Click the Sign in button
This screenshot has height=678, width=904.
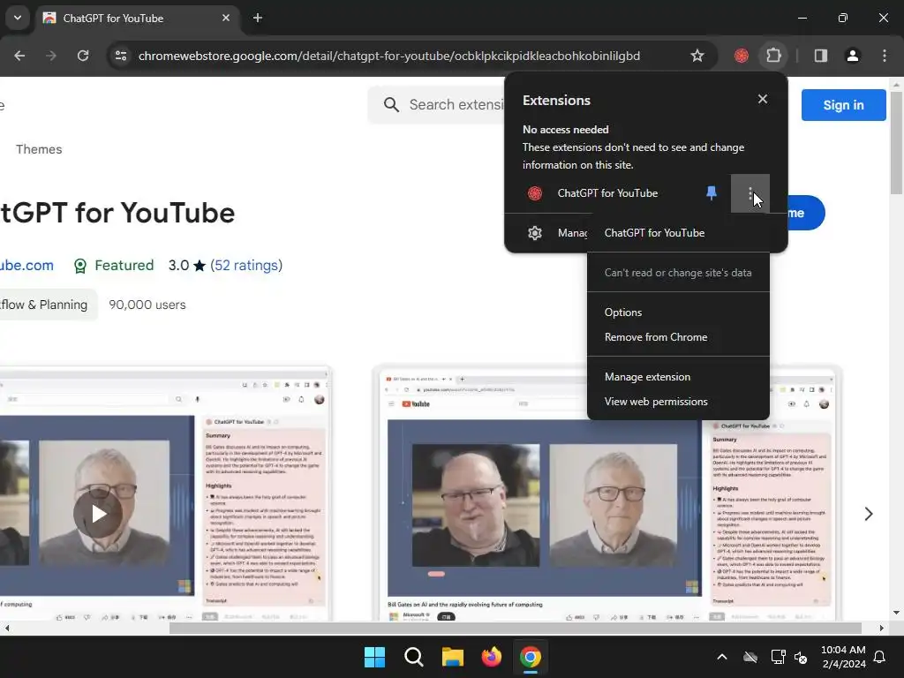pyautogui.click(x=843, y=105)
